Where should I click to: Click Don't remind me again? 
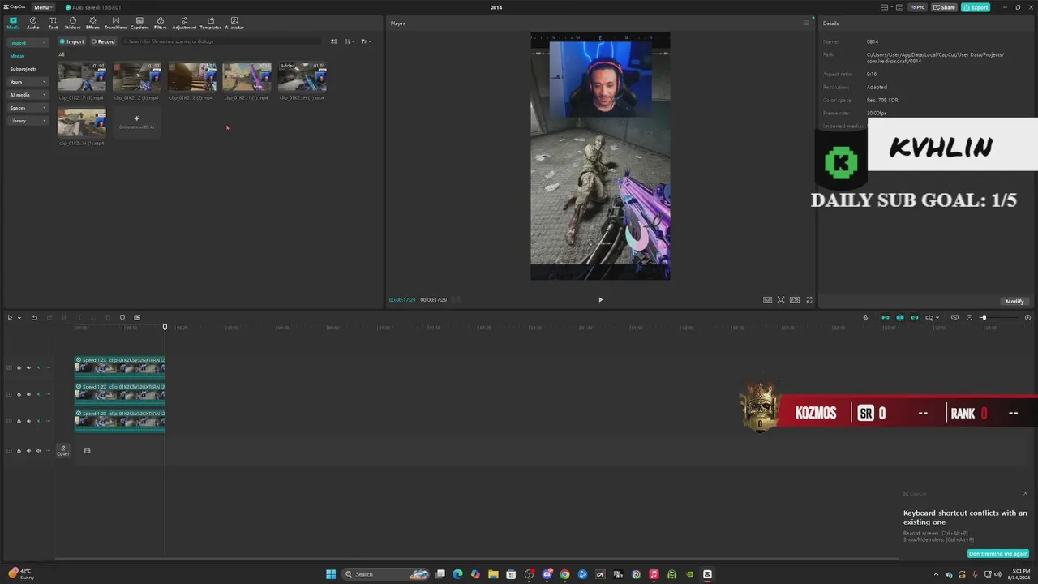[x=998, y=553]
